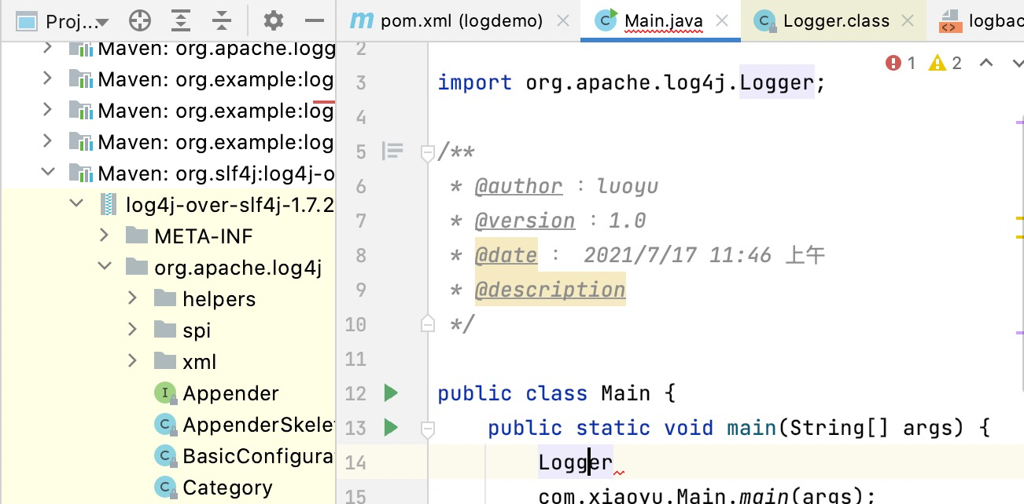1024x504 pixels.
Task: Click the Project window icon in the panel header
Action: click(x=27, y=21)
